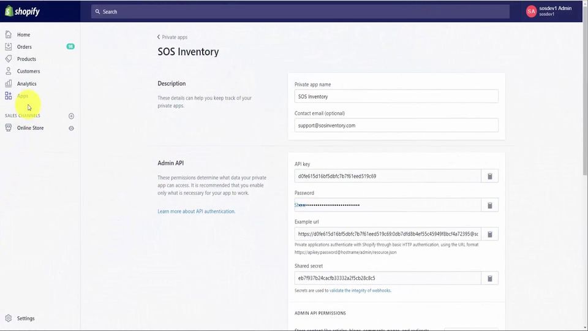Screen dimensions: 588x331
Task: Add a sales channel with plus icon
Action: point(71,116)
